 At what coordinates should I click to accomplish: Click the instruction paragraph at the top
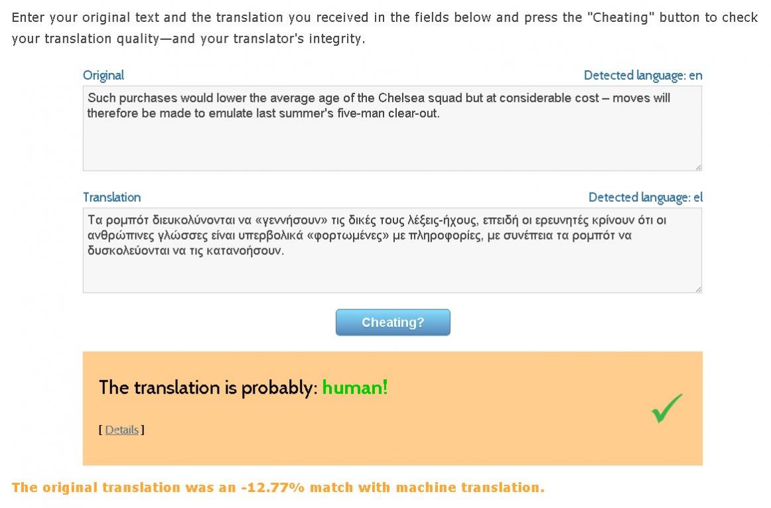[x=385, y=28]
